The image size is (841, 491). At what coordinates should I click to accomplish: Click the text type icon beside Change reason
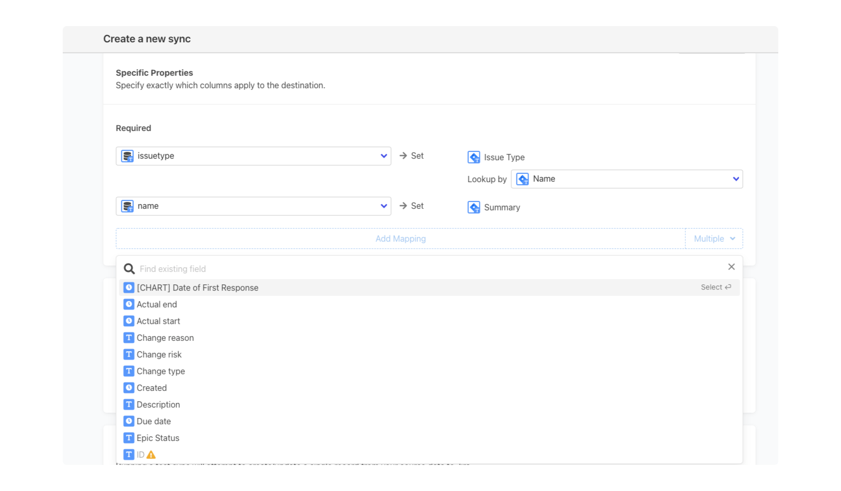pos(129,338)
